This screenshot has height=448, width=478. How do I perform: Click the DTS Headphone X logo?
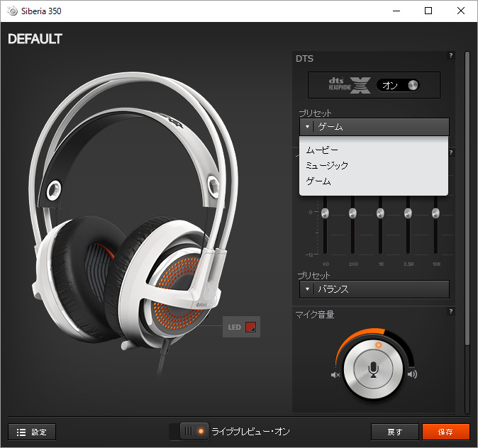[350, 85]
